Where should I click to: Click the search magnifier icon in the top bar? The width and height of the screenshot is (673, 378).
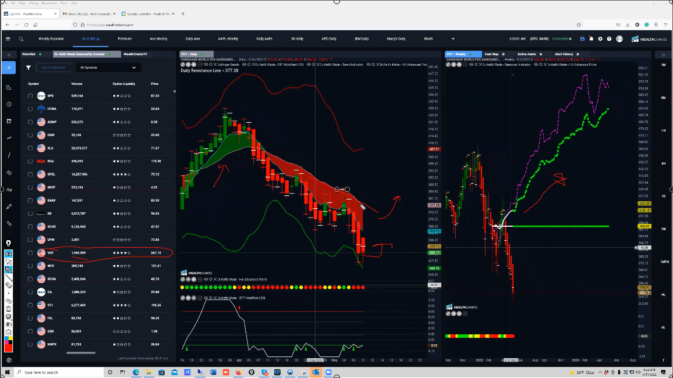tap(21, 39)
